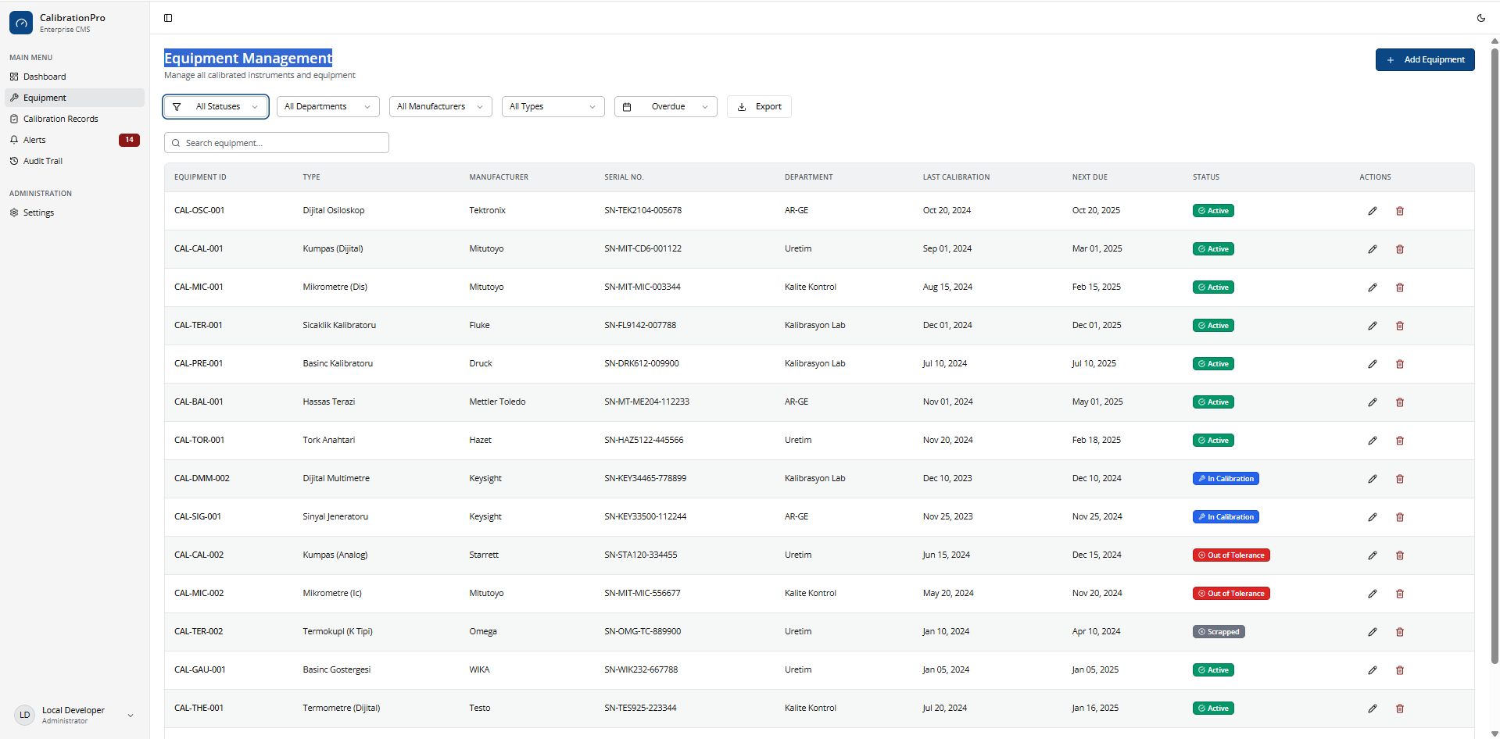Click the edit pencil for CAL-OSC-001

point(1372,210)
